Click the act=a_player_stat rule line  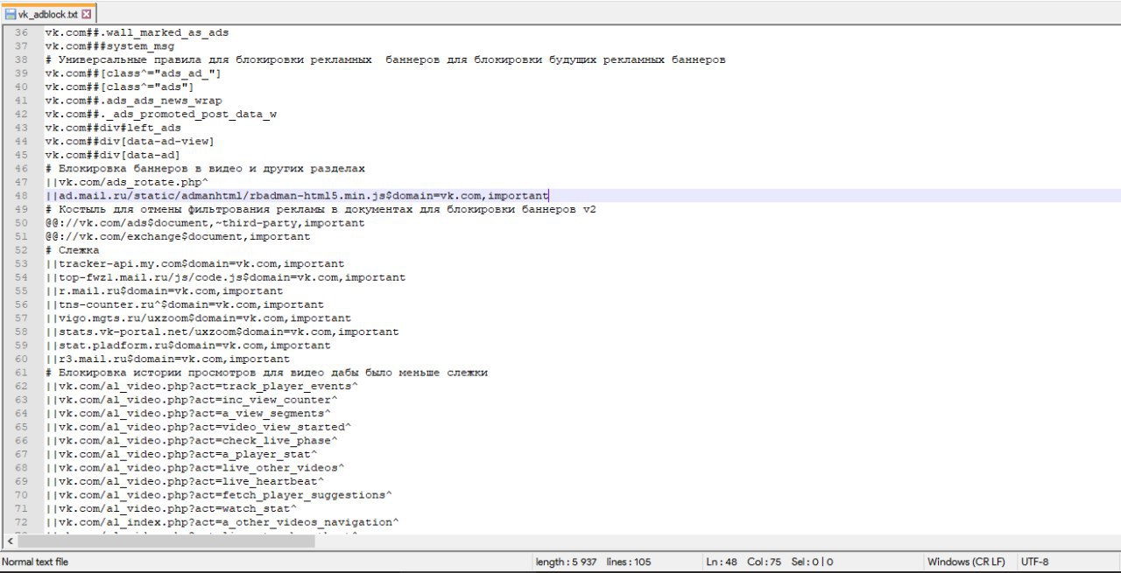(x=181, y=454)
